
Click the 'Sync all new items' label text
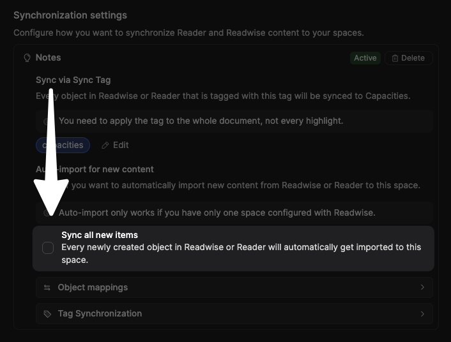click(100, 235)
